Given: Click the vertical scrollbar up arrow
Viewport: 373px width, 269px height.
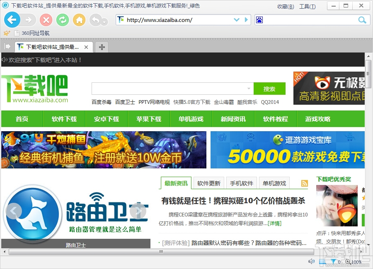Looking at the screenshot, I should (x=368, y=56).
